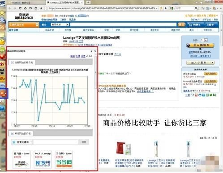The width and height of the screenshot is (223, 173).
Task: Pin the price comparison panel
Action: [x=91, y=51]
